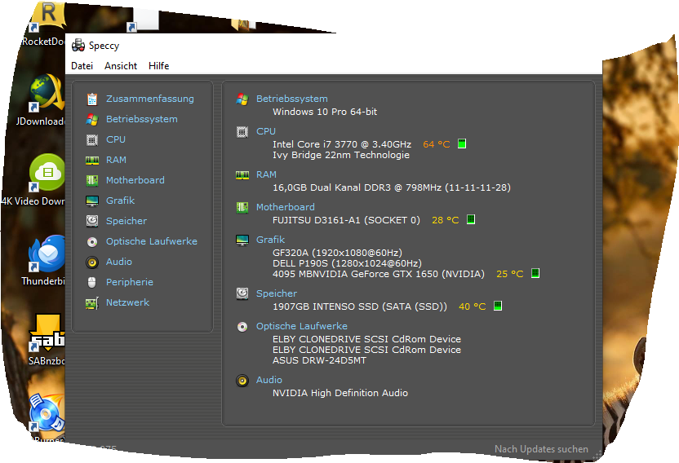This screenshot has height=463, width=679.
Task: Open CPU section in the sidebar
Action: pos(116,139)
